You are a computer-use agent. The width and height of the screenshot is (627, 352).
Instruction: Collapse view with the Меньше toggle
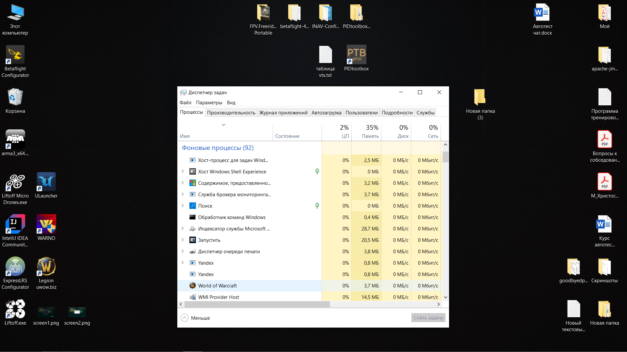pyautogui.click(x=196, y=318)
